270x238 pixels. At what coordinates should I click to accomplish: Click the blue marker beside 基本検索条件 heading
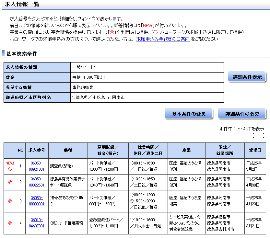point(3,53)
